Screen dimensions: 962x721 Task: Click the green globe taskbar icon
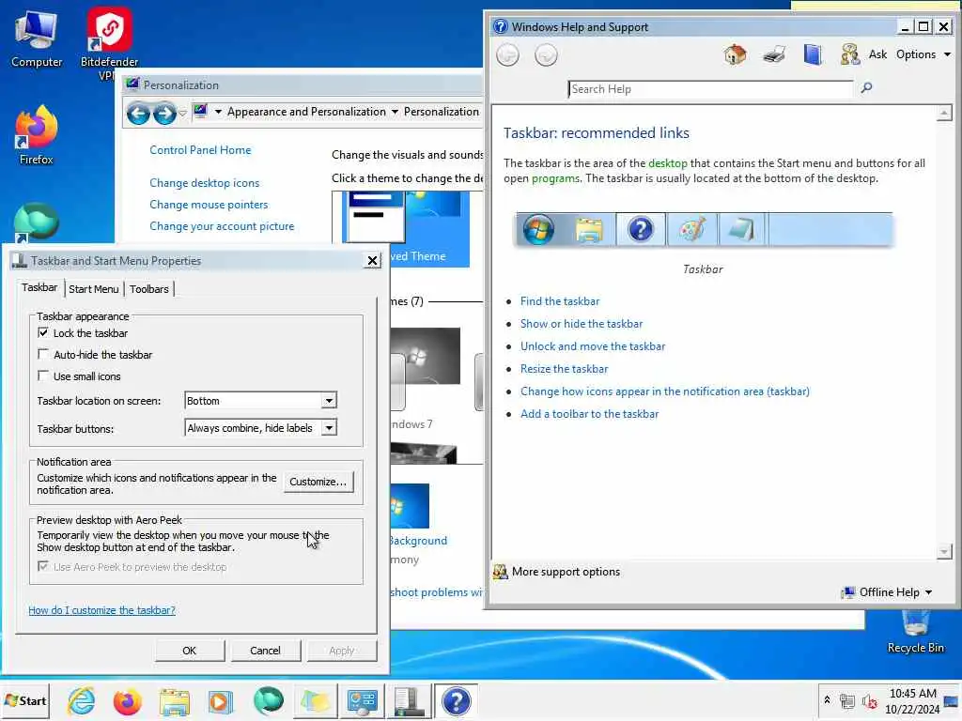(268, 700)
